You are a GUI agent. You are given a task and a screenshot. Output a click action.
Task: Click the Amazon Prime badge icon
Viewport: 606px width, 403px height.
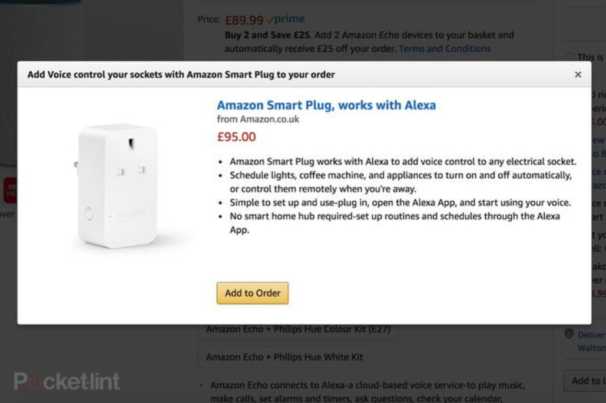tap(287, 19)
